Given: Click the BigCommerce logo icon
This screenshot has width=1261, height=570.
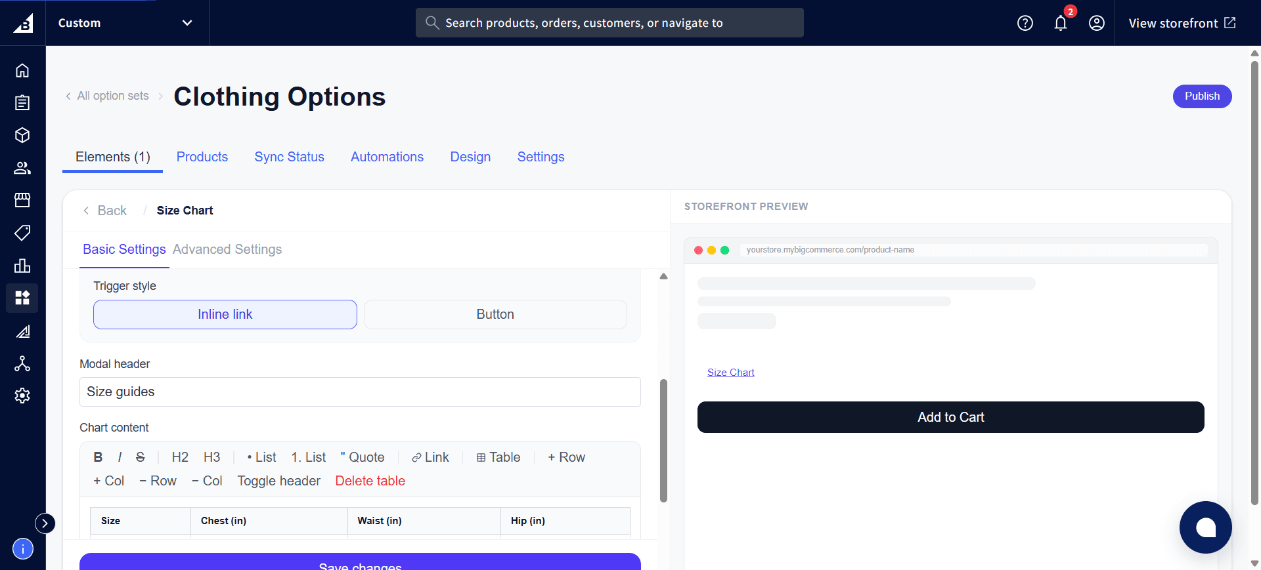Looking at the screenshot, I should 23,23.
